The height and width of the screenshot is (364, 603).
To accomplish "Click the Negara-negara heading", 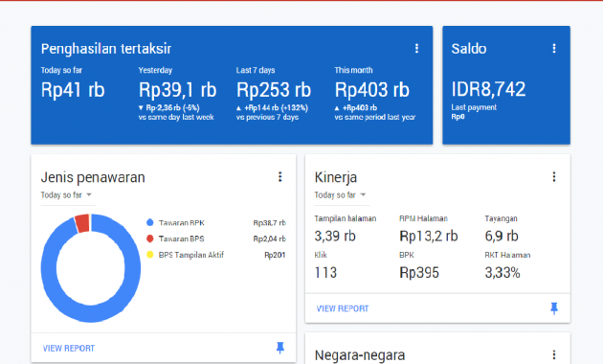I will tap(360, 355).
